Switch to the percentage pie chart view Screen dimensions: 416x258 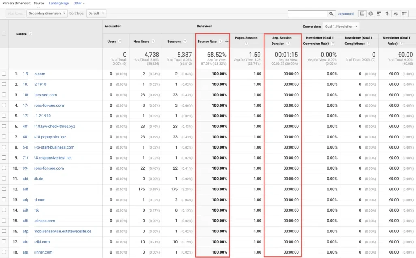[370, 13]
